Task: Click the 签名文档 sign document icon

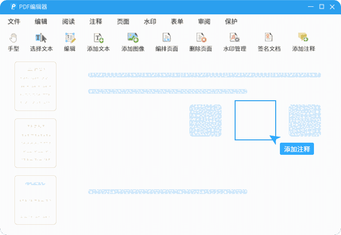Action: (269, 37)
